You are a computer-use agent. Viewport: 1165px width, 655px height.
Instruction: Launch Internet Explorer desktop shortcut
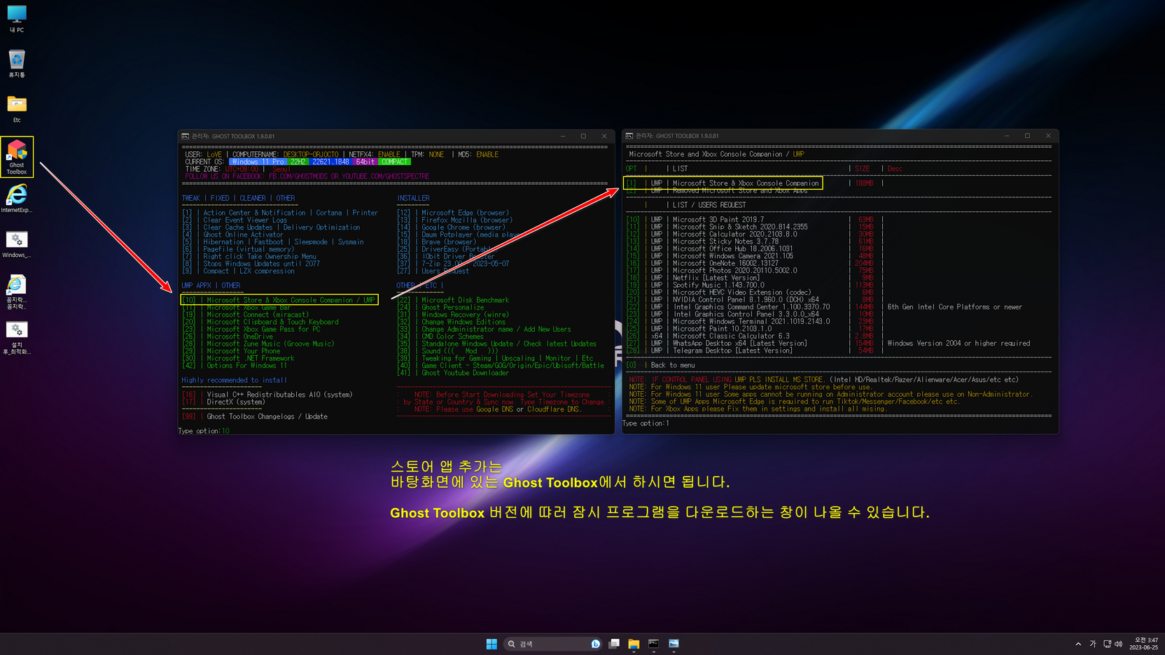point(17,198)
